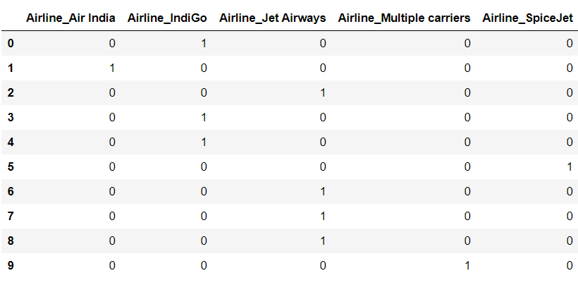Screen dimensions: 578x285
Task: Select row index 5
Action: coord(11,167)
